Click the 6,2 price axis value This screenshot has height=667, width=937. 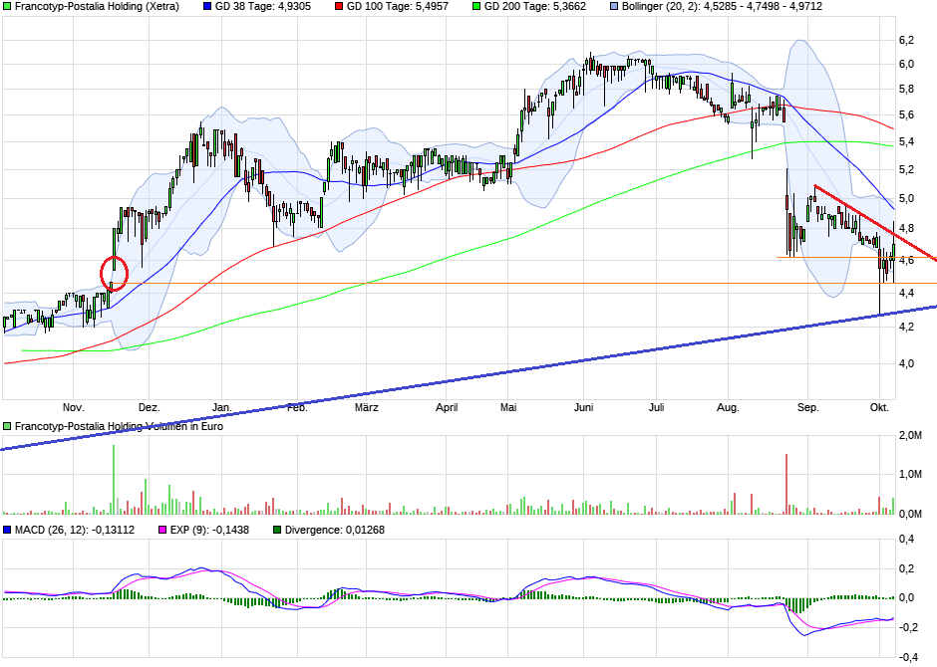pos(906,40)
